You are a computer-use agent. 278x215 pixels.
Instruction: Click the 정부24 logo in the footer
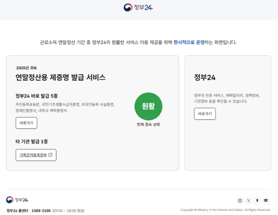(17, 200)
